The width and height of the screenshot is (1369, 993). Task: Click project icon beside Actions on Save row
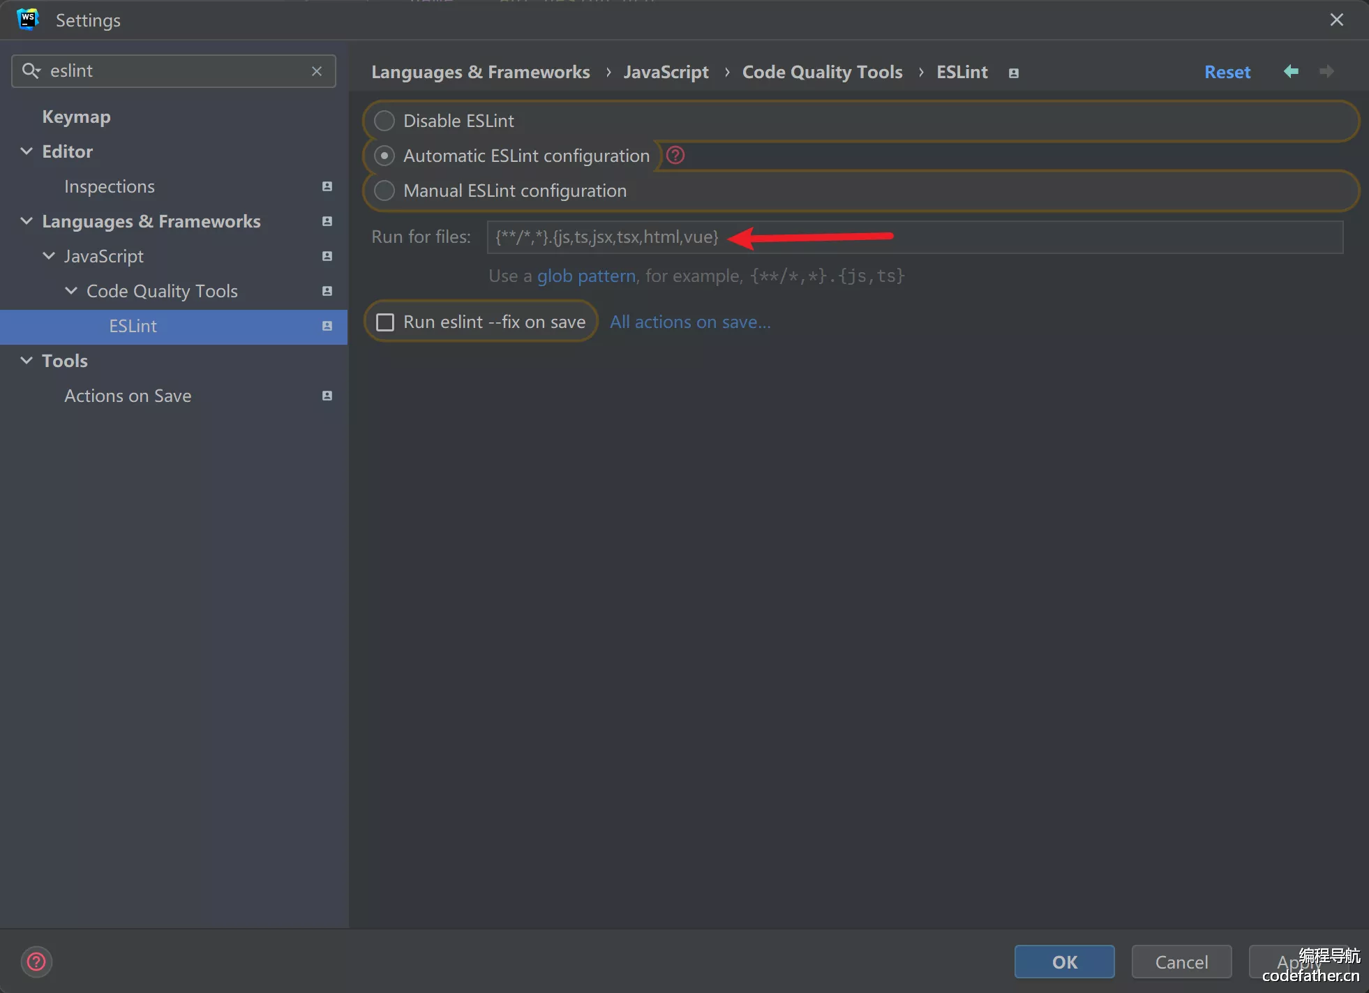pyautogui.click(x=327, y=396)
